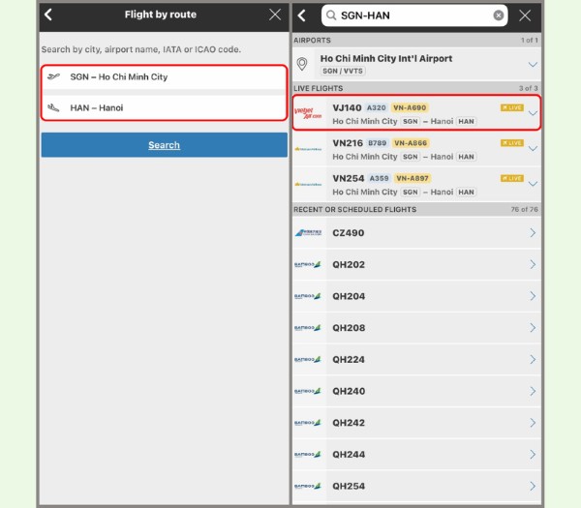Tap the location pin airport icon
The image size is (581, 508).
click(x=304, y=64)
